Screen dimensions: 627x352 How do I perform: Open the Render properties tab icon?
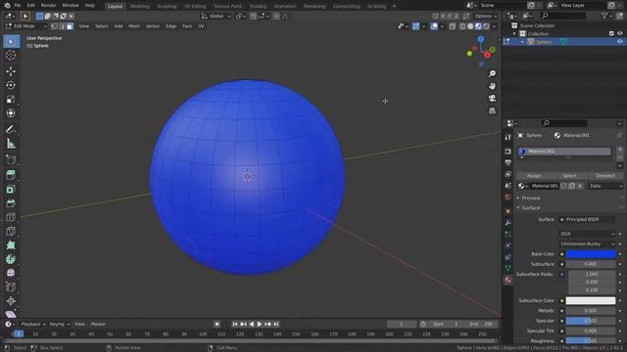point(507,152)
